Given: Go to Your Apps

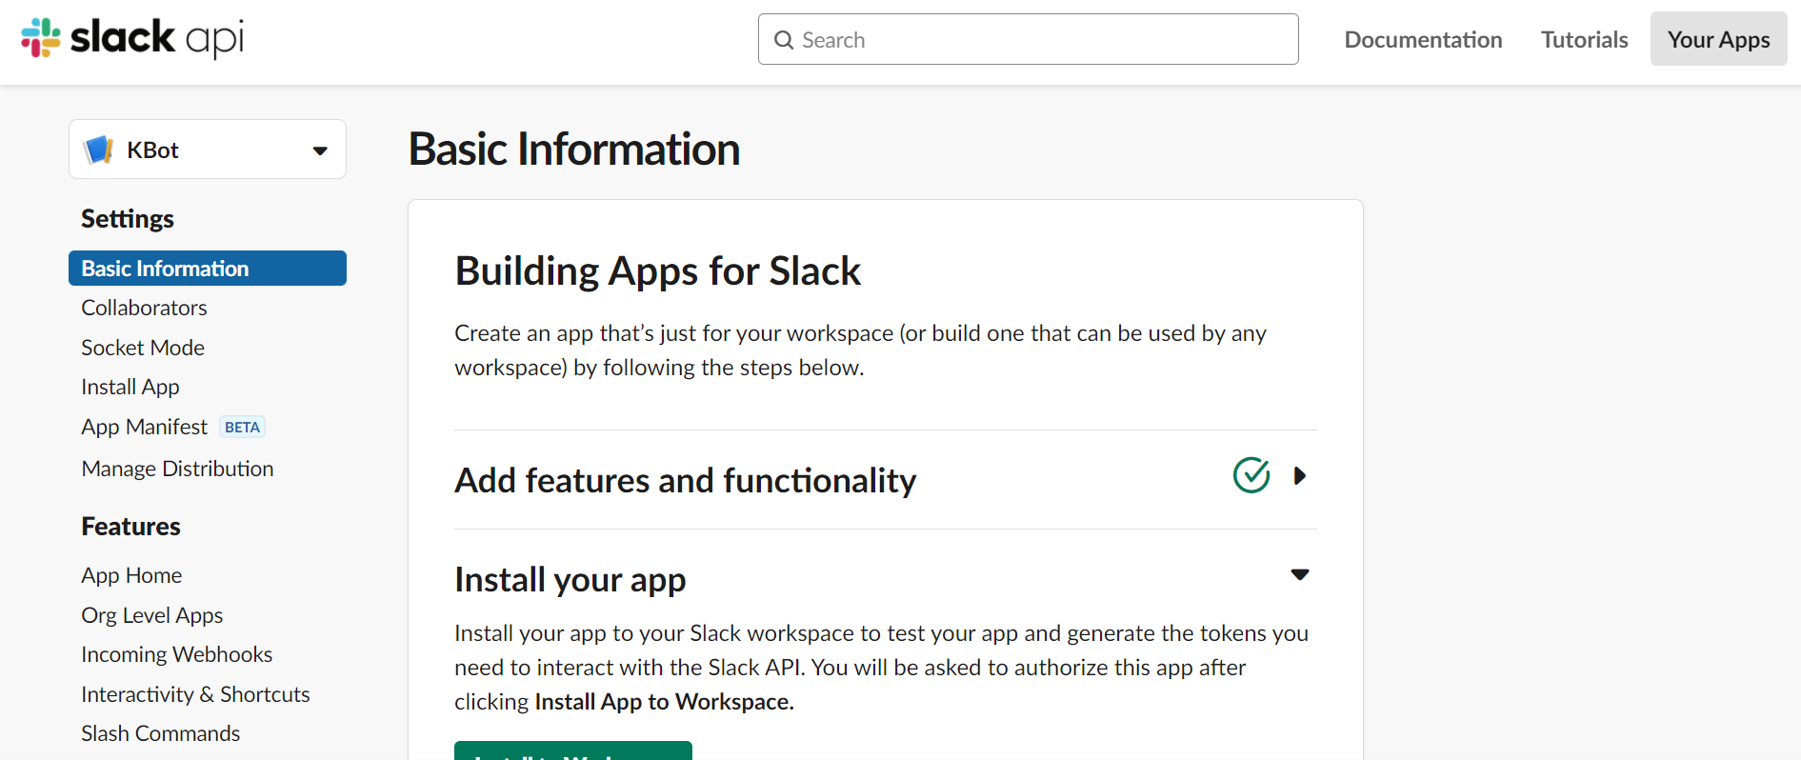Looking at the screenshot, I should pyautogui.click(x=1718, y=39).
